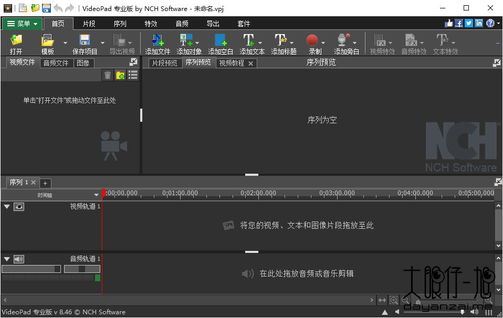The width and height of the screenshot is (503, 318).
Task: Toggle visibility eye of 视频轨道 1
Action: [x=19, y=207]
